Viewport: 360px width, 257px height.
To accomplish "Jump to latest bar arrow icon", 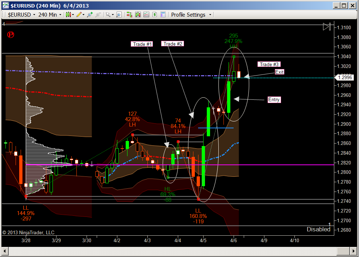I will pos(327,27).
